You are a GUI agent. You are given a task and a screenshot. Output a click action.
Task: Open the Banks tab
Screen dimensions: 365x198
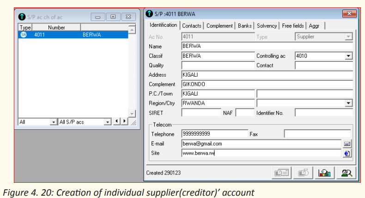click(x=245, y=26)
